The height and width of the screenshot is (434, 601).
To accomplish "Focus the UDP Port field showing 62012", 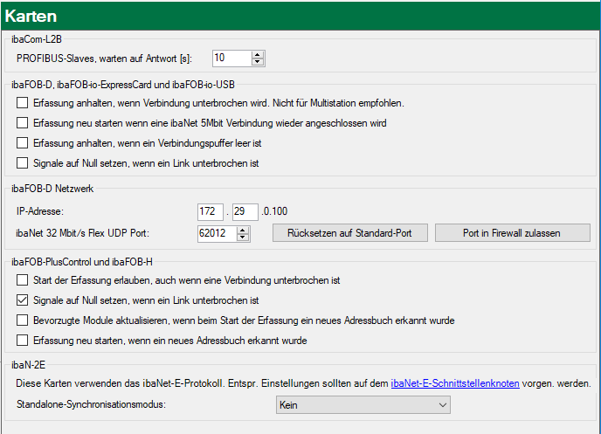I will 218,233.
